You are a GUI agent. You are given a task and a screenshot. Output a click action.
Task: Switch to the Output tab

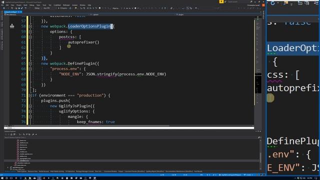point(121,171)
